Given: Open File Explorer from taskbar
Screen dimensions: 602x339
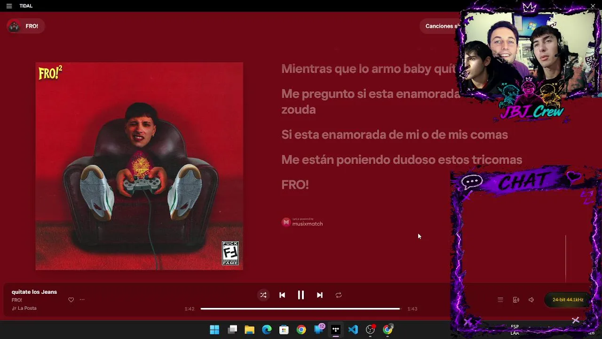Looking at the screenshot, I should click(249, 330).
